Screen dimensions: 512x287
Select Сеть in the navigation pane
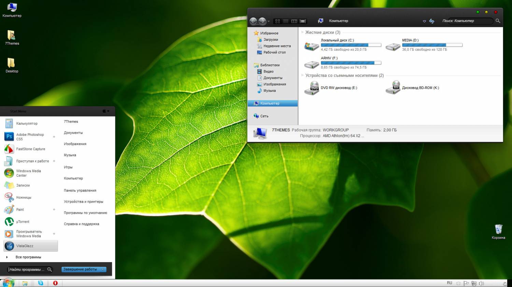pos(264,116)
